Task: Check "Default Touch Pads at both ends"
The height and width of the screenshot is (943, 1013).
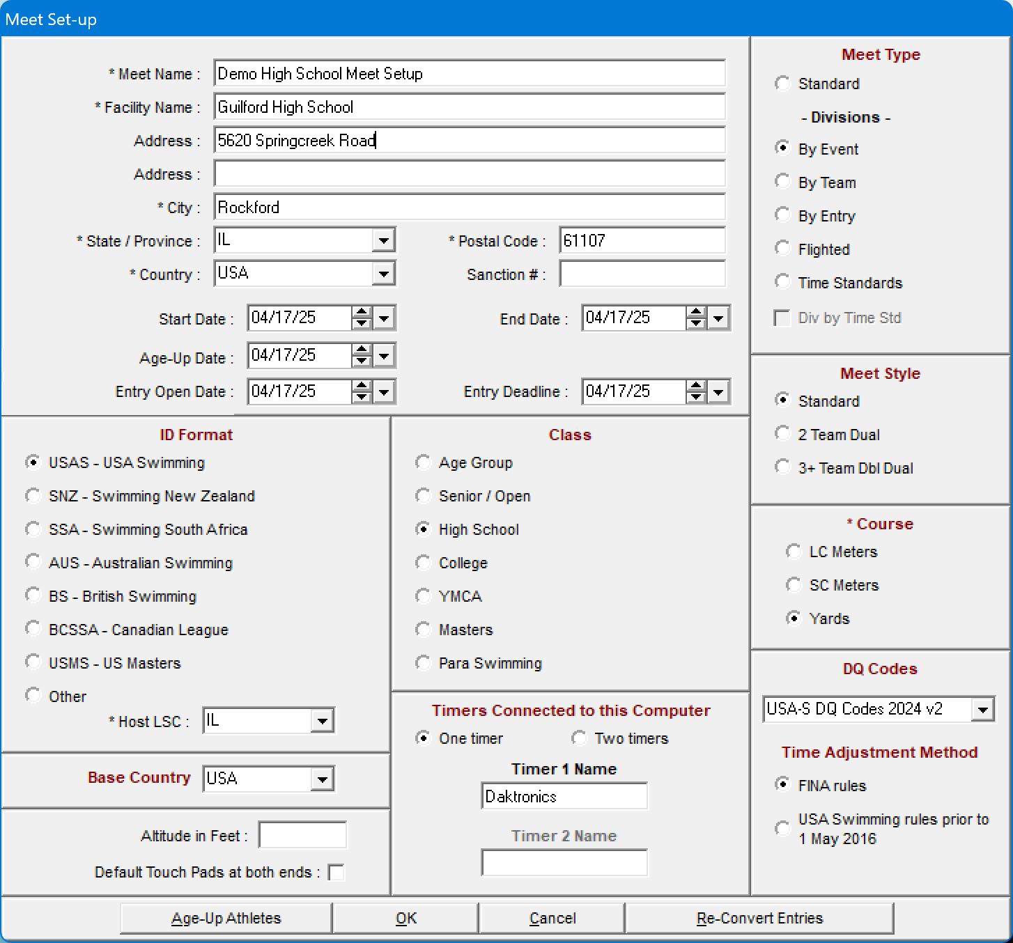Action: (337, 871)
